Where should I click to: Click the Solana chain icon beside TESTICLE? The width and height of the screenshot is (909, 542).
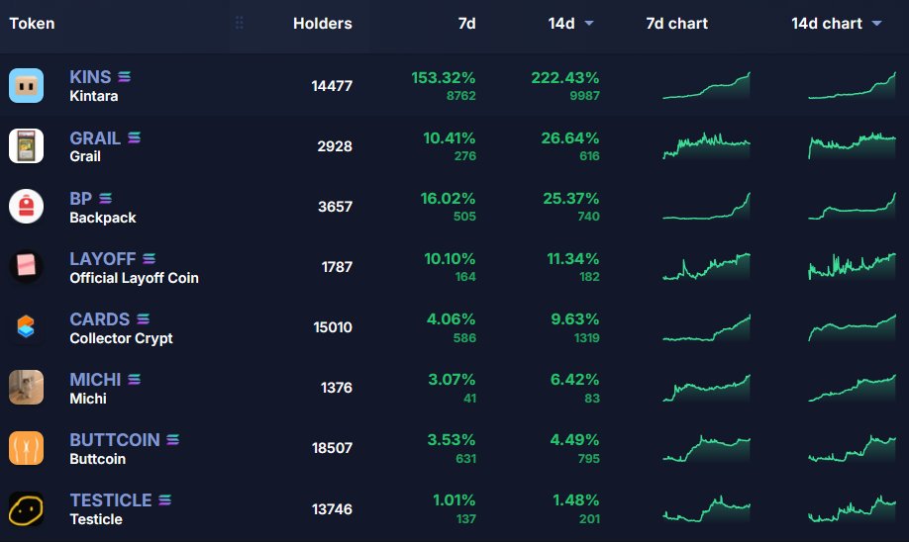(x=164, y=499)
